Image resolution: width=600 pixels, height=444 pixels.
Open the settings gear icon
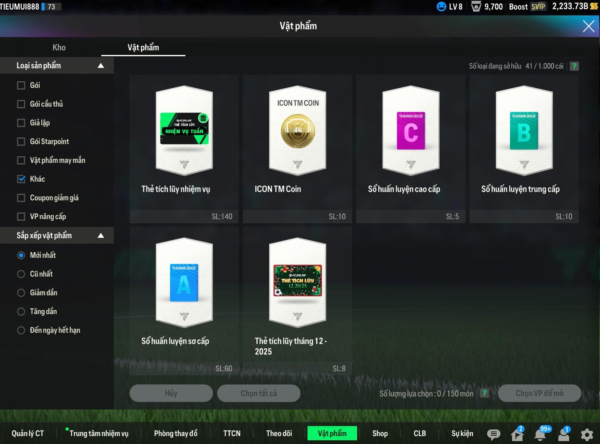click(587, 434)
